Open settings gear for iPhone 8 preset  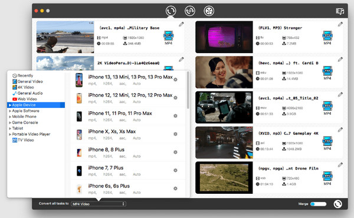(175, 152)
